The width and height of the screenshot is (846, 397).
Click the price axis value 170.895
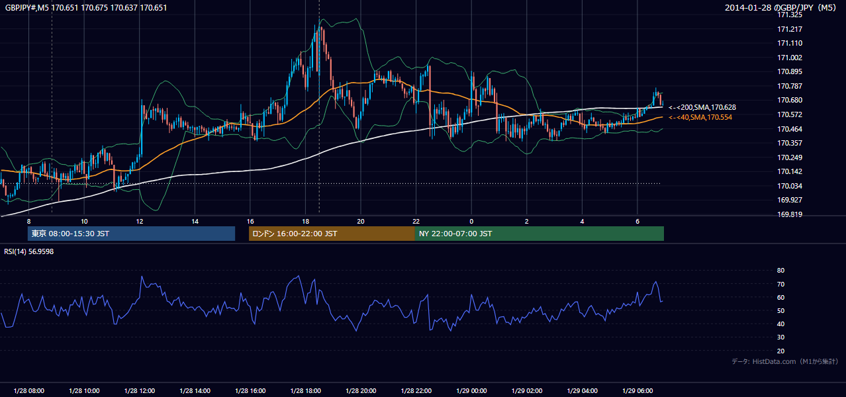tap(790, 71)
